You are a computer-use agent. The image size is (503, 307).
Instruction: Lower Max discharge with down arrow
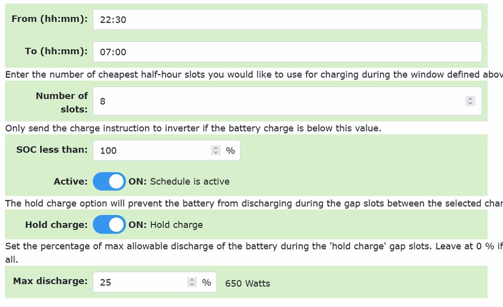(x=192, y=285)
